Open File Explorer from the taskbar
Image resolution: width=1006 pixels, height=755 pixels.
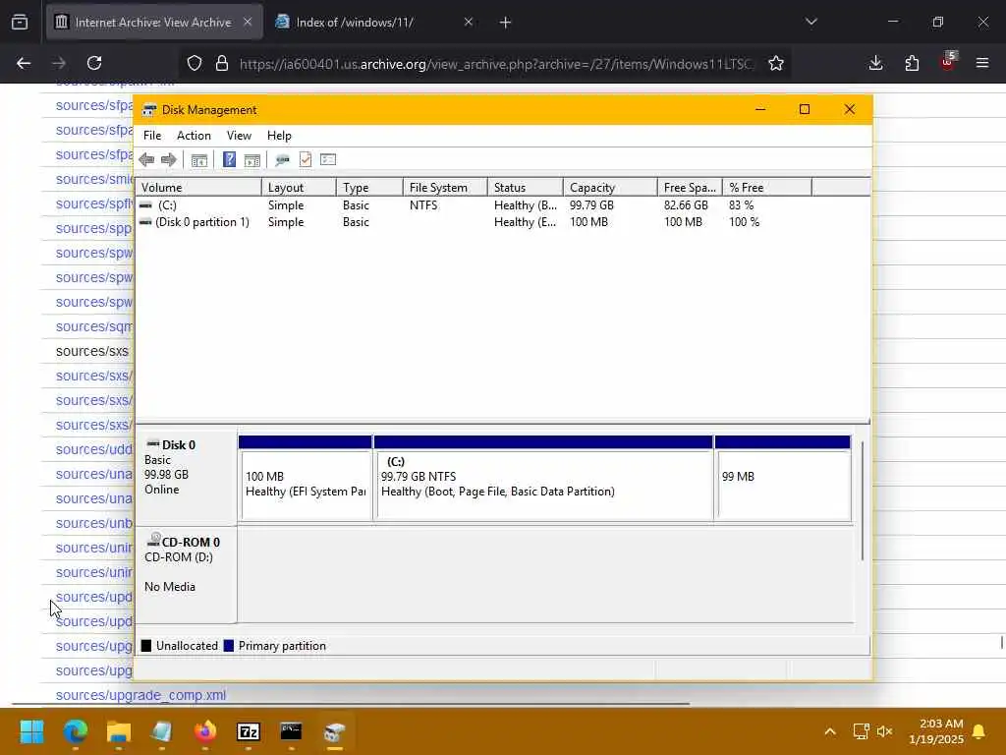click(119, 731)
